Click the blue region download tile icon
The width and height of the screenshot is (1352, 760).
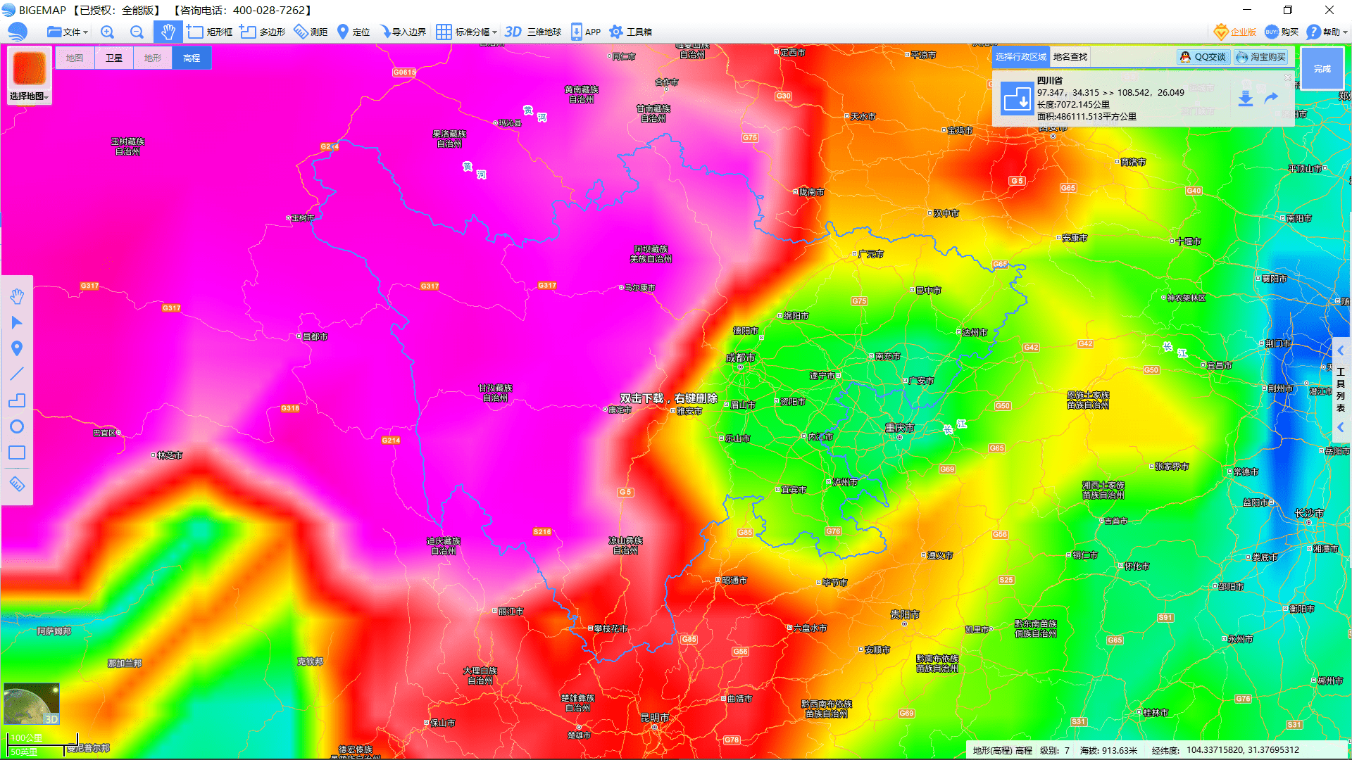[1016, 99]
